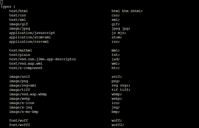This screenshot has height=128, width=199.
Task: Click the application/atom+xml entry
Action: (30, 37)
